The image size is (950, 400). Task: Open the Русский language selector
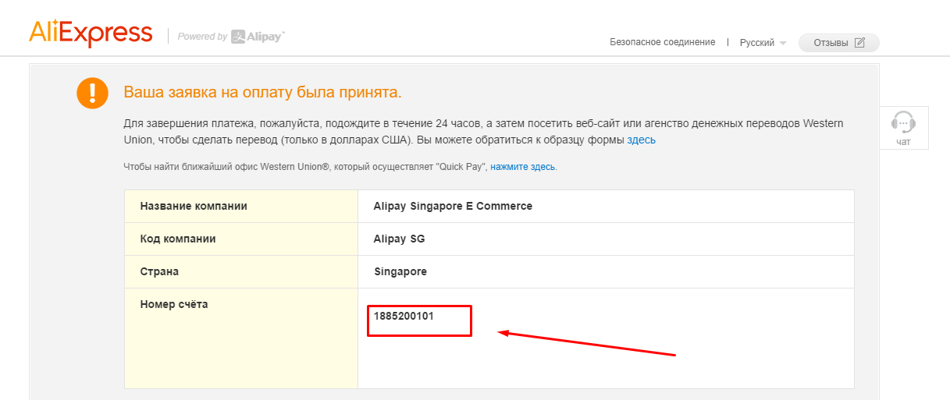click(757, 43)
